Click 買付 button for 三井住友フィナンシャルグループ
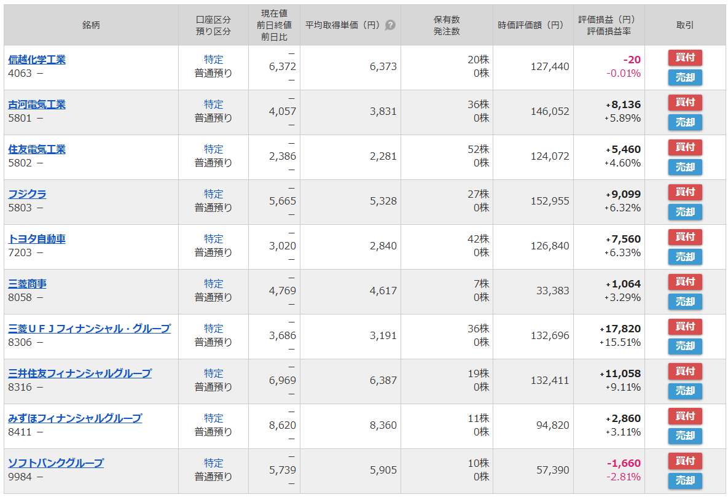The width and height of the screenshot is (728, 500). [x=685, y=371]
